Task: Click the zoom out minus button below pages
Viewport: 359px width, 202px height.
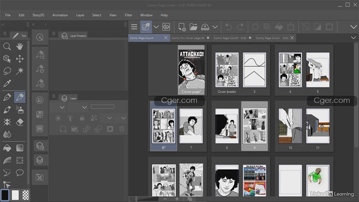Action: 165,199
